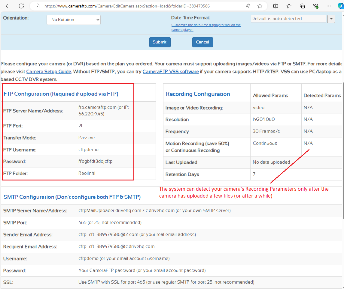Add this page to favorites with star icon
The height and width of the screenshot is (289, 344).
pyautogui.click(x=260, y=6)
